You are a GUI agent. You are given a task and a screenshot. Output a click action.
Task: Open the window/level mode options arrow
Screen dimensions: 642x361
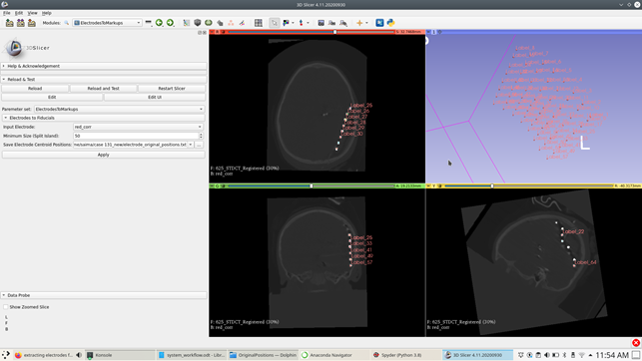[293, 23]
